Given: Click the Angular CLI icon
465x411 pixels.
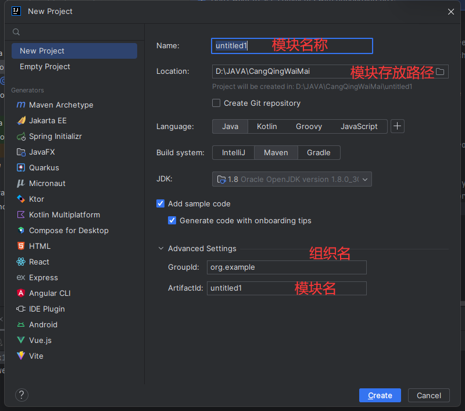Looking at the screenshot, I should coord(21,293).
